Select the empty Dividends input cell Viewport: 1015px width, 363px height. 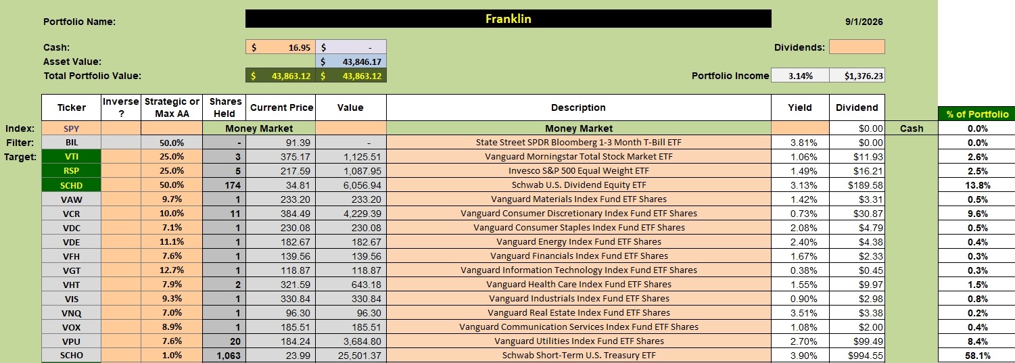tap(857, 47)
